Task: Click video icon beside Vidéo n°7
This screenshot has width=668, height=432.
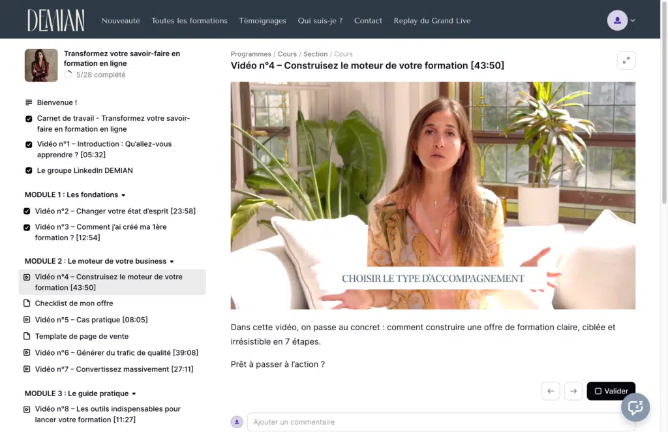Action: click(x=27, y=369)
